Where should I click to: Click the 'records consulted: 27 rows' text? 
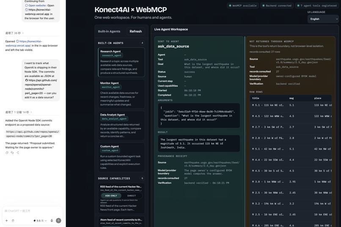[x=265, y=52]
